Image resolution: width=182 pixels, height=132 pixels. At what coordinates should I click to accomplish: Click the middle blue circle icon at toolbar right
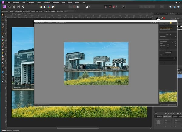click(174, 7)
